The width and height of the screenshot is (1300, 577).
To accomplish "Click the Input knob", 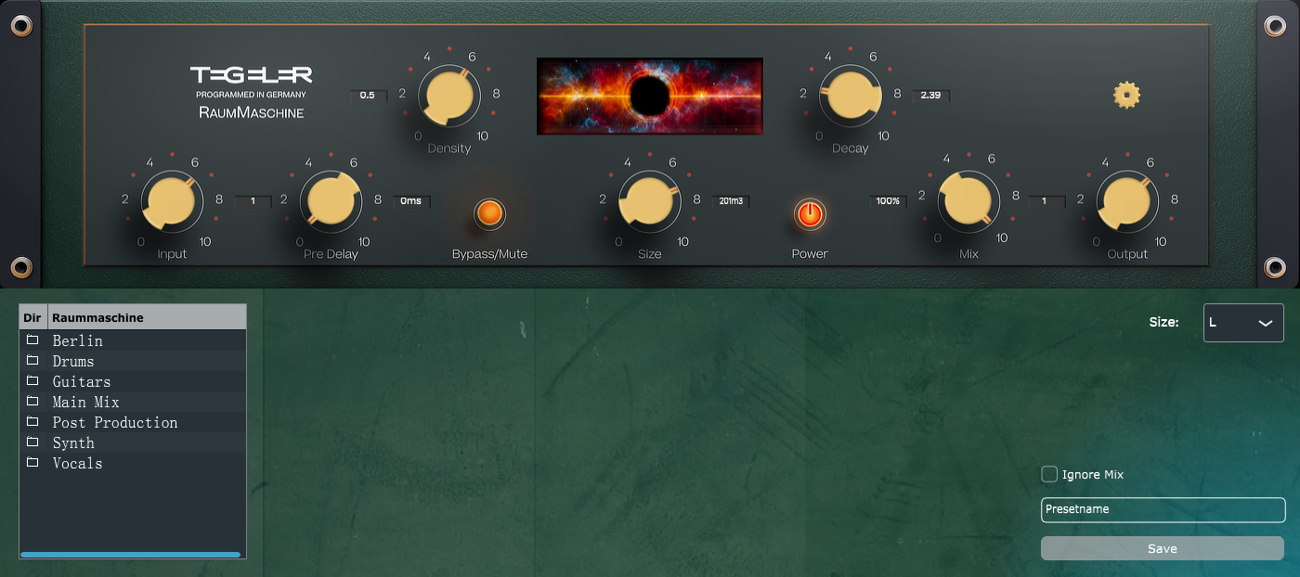I will pos(172,201).
